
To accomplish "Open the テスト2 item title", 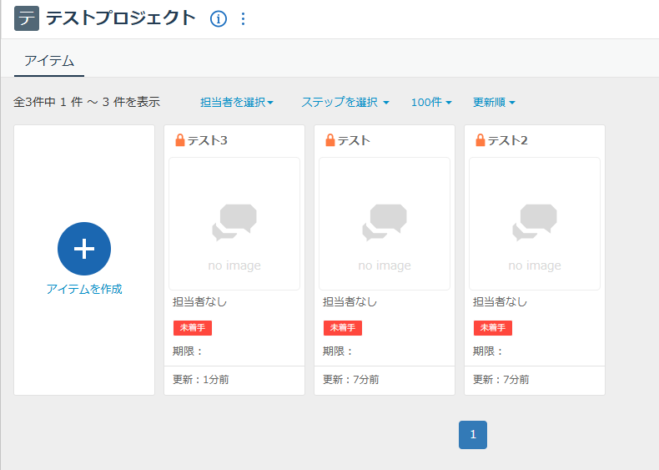I will 507,140.
